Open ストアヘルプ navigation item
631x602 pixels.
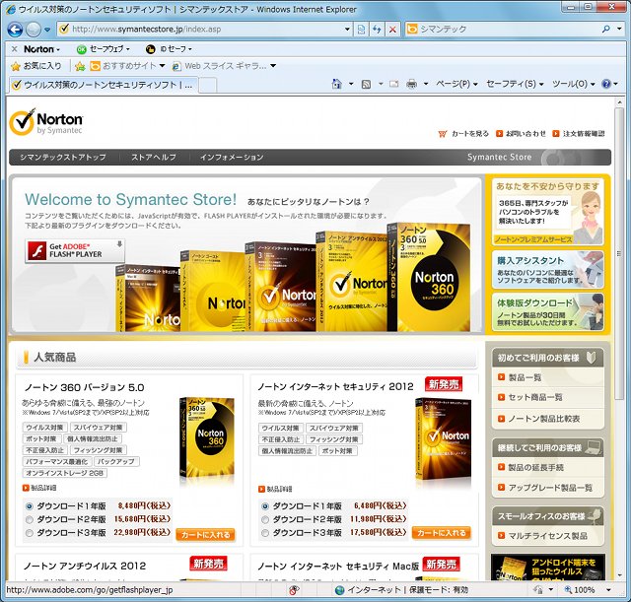(154, 158)
